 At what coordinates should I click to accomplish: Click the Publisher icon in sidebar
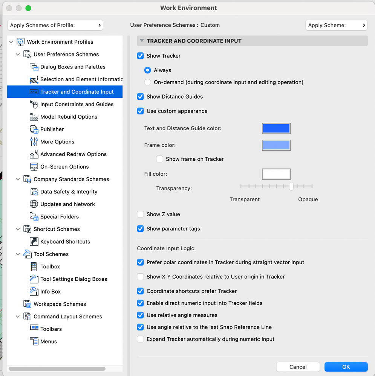tap(34, 129)
